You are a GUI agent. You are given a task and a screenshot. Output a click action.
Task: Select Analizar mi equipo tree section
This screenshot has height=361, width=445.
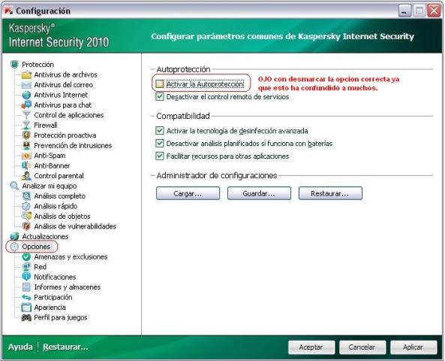click(x=50, y=186)
